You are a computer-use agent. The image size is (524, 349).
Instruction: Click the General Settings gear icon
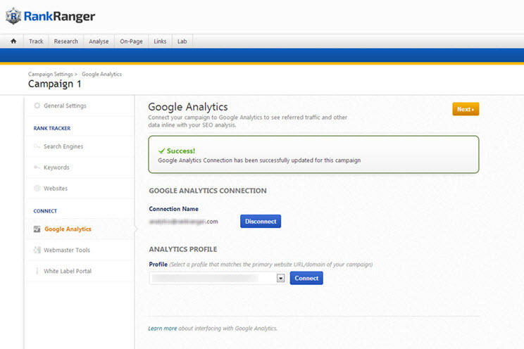[37, 106]
